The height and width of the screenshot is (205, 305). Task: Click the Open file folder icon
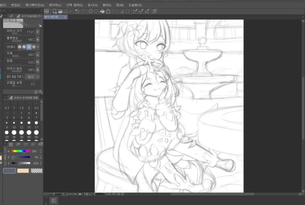[x=60, y=12]
